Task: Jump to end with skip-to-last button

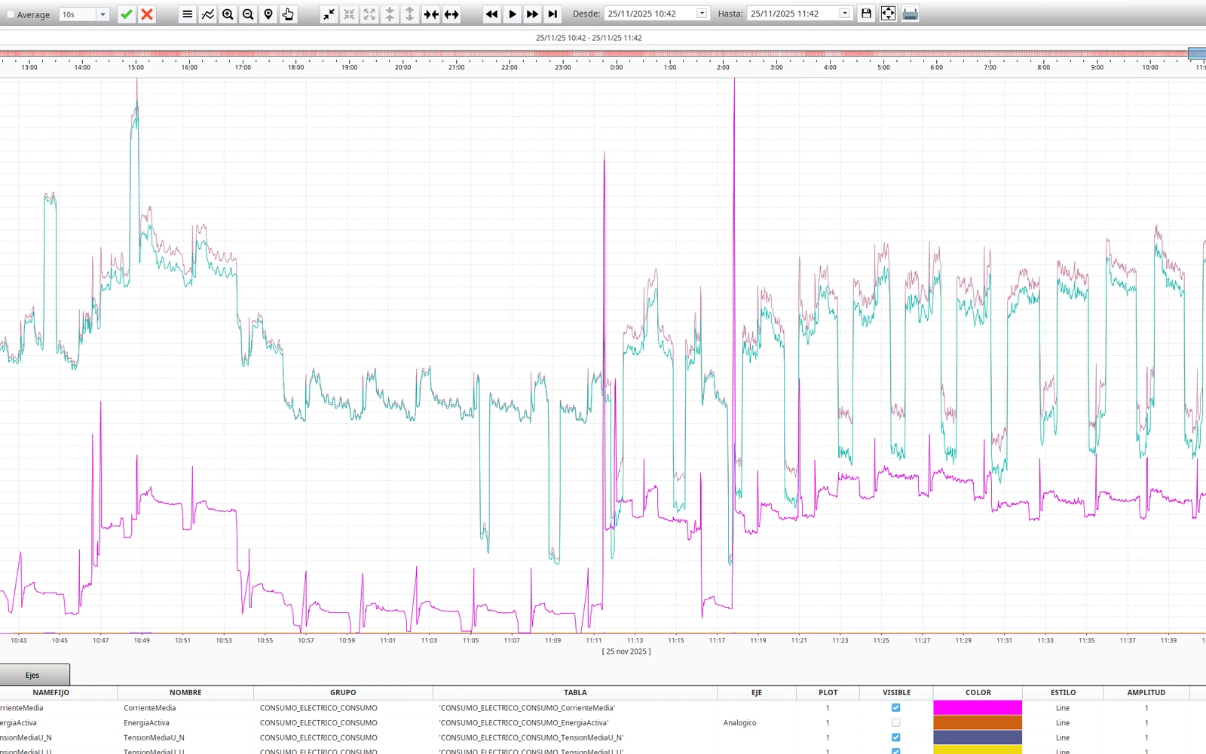Action: (x=552, y=14)
